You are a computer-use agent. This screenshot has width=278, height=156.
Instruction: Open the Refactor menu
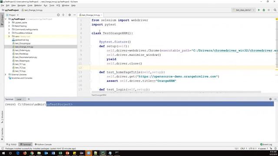point(38,6)
